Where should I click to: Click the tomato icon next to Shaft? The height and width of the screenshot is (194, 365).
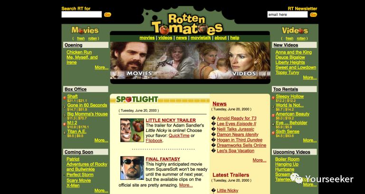(65, 98)
